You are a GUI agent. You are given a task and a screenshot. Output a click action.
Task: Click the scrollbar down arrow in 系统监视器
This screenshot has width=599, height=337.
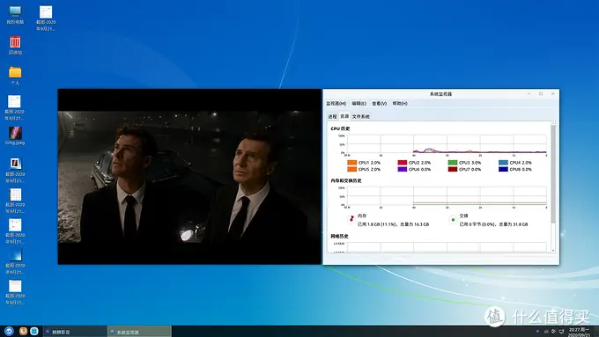tap(553, 251)
